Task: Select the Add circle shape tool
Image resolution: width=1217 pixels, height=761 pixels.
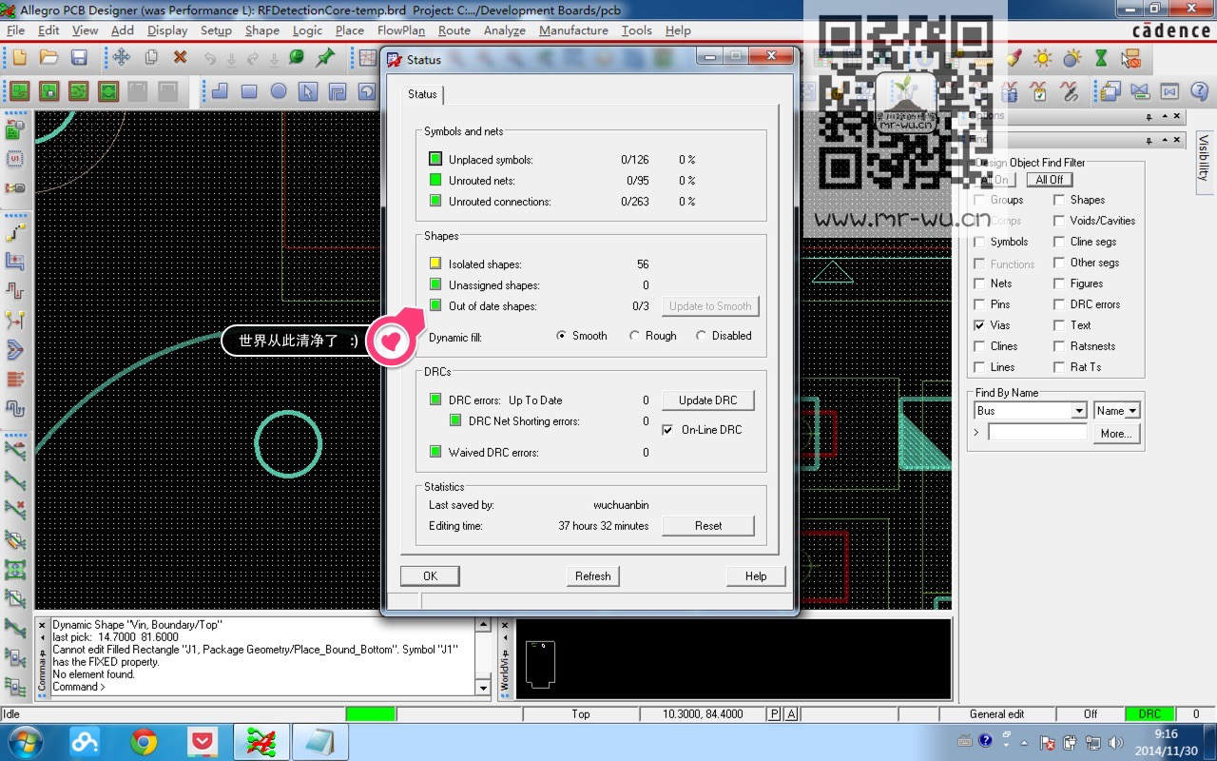Action: pos(279,91)
